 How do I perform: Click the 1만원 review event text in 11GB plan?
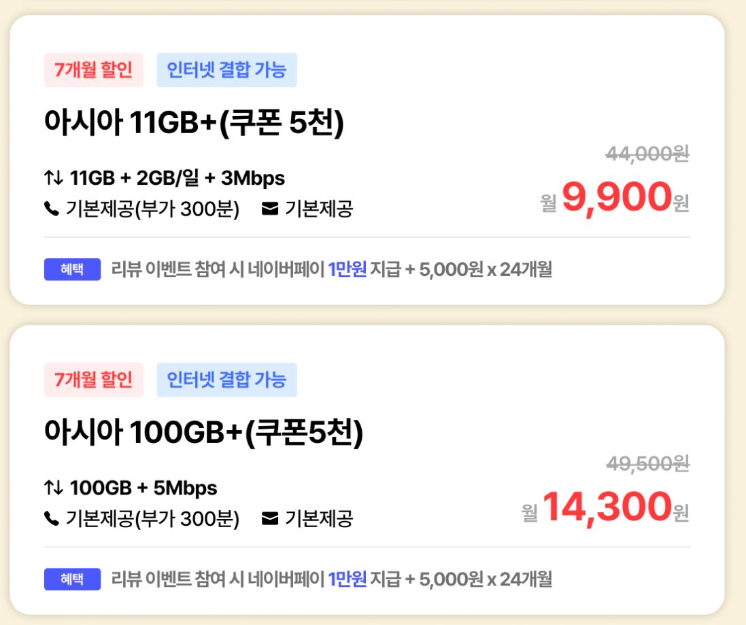347,270
